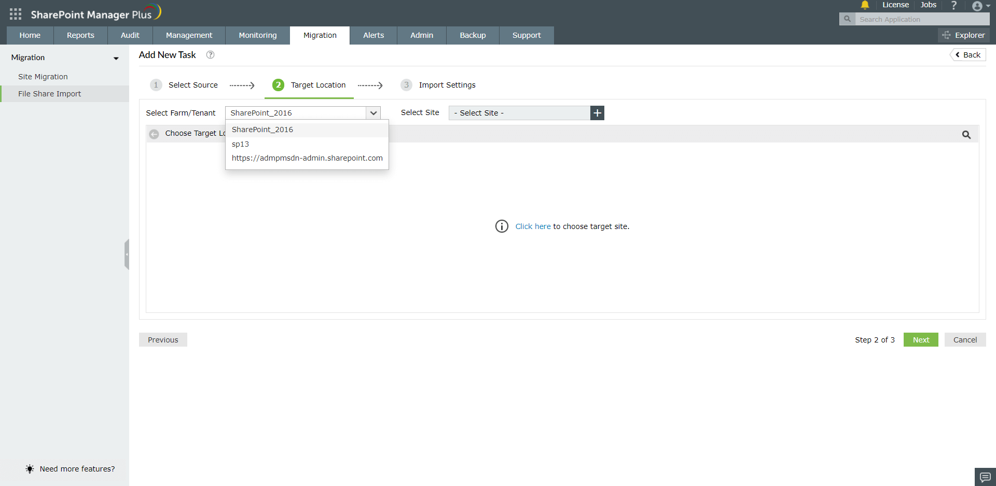Image resolution: width=996 pixels, height=486 pixels.
Task: Click the Explorer tree icon
Action: pyautogui.click(x=947, y=35)
